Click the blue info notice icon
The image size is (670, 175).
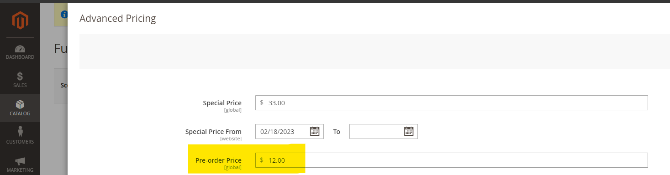click(64, 15)
